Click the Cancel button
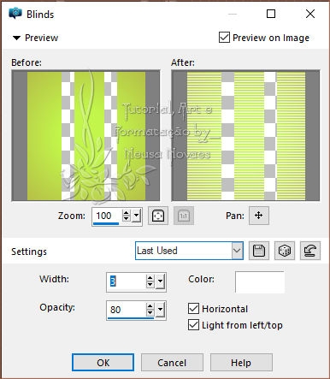The height and width of the screenshot is (379, 330). (x=172, y=363)
